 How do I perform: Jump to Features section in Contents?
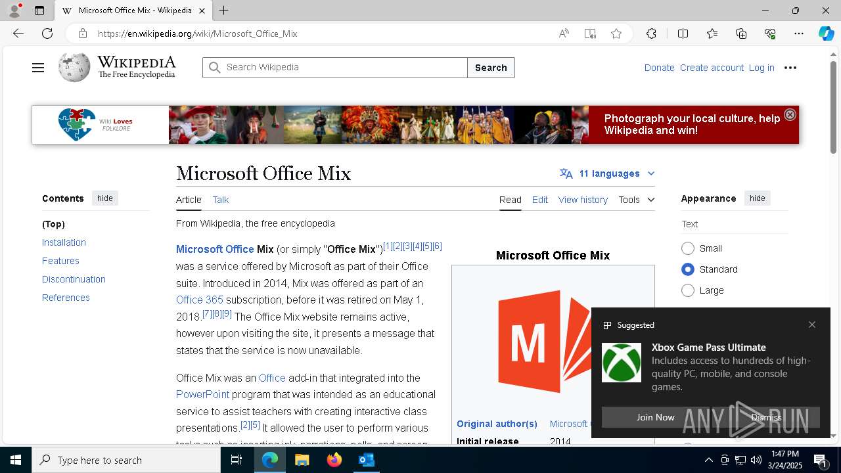(x=60, y=261)
